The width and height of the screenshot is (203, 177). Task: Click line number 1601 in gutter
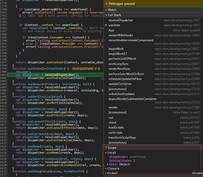(x=3, y=75)
